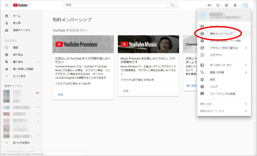Screen dimensions: 257x156
Task: Click the 履歴 history clock icon
Action: (x=7, y=48)
